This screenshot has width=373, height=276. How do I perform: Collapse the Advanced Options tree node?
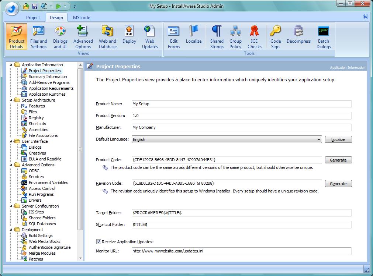(11, 165)
